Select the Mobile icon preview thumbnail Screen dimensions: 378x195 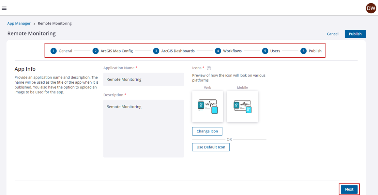242,106
